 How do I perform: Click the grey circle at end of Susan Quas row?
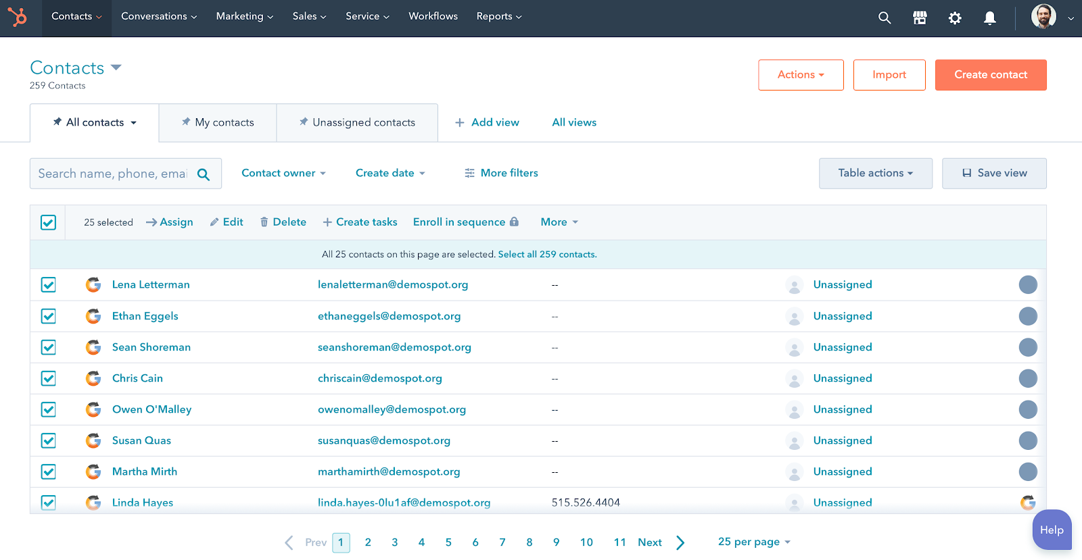tap(1028, 440)
